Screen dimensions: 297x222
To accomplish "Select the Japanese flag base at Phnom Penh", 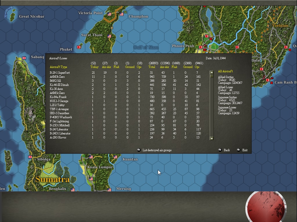I will tap(201, 47).
